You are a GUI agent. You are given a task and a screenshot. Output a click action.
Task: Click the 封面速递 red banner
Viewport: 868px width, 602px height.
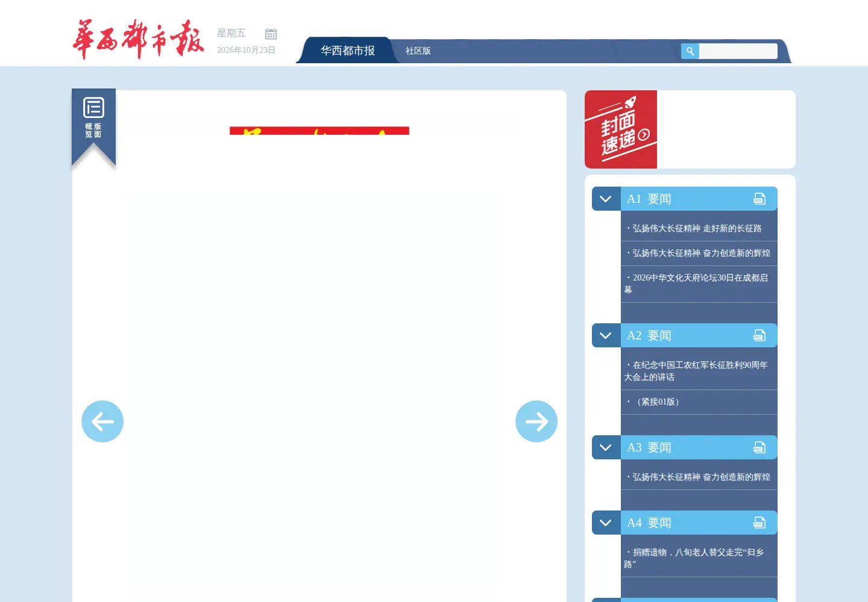(x=621, y=129)
